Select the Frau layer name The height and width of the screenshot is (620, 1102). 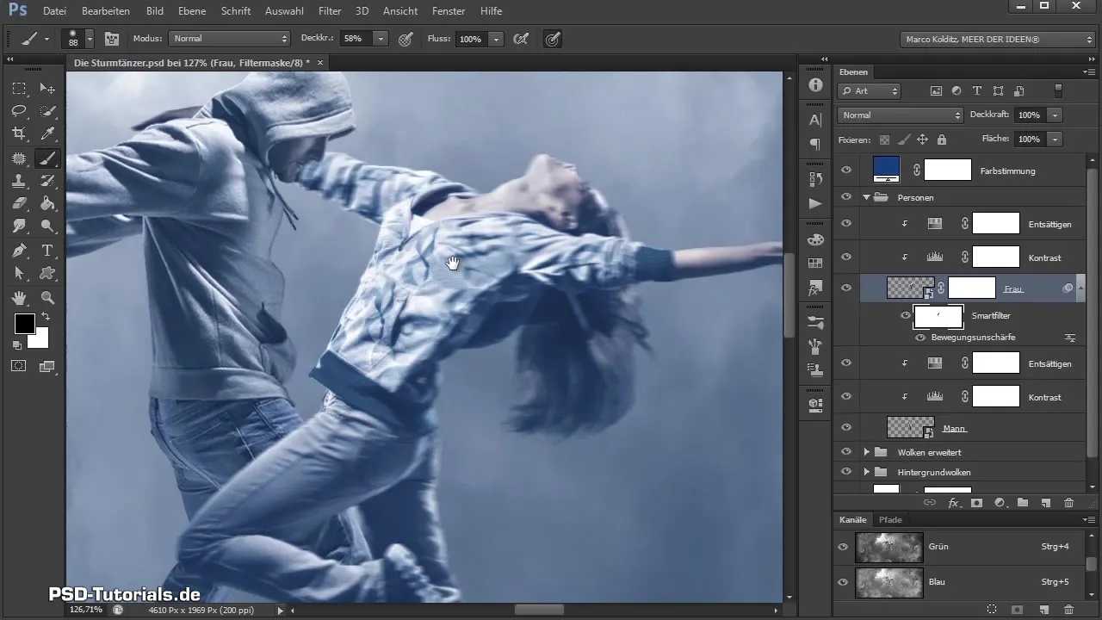click(1013, 288)
